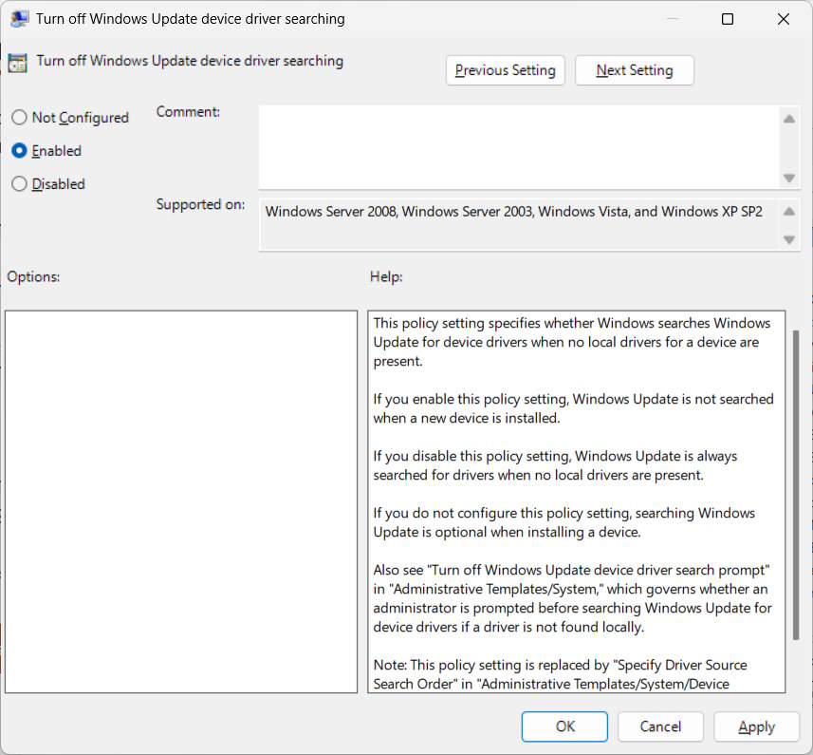Go to the Previous Setting
Image resolution: width=813 pixels, height=755 pixels.
coord(505,69)
